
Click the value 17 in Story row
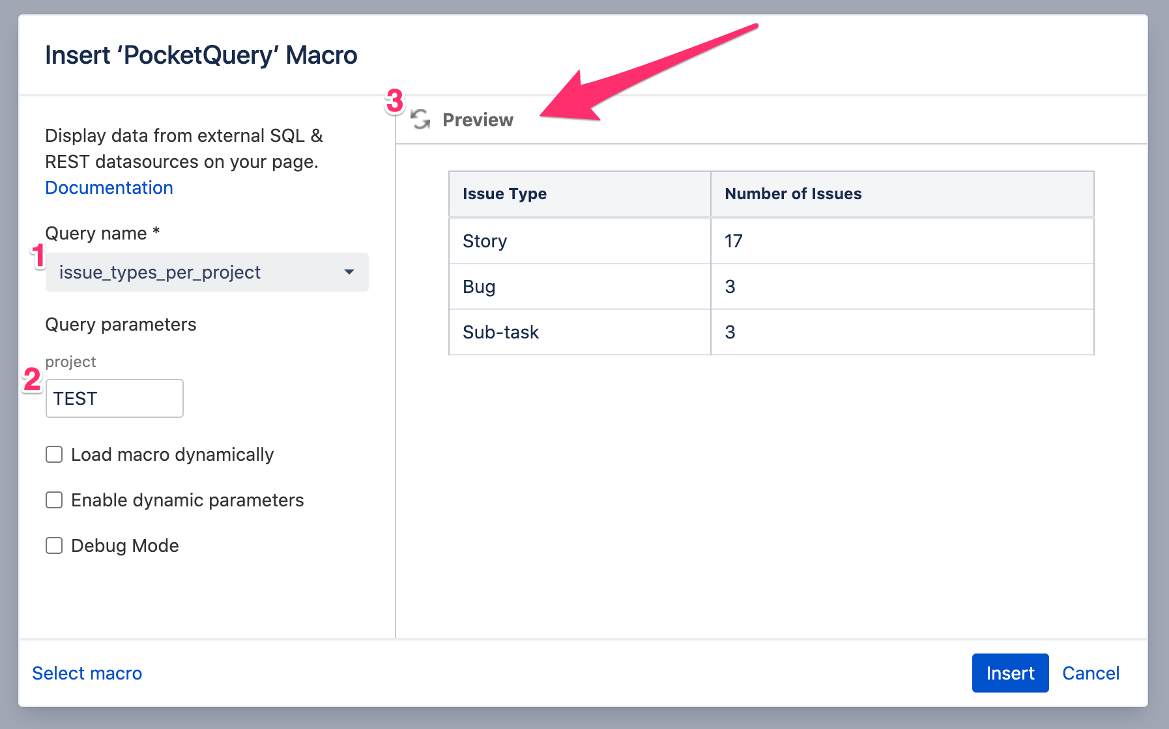734,241
